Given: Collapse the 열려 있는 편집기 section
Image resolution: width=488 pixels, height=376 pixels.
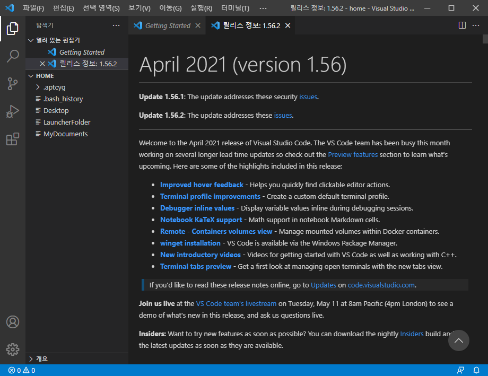Looking at the screenshot, I should (x=31, y=40).
